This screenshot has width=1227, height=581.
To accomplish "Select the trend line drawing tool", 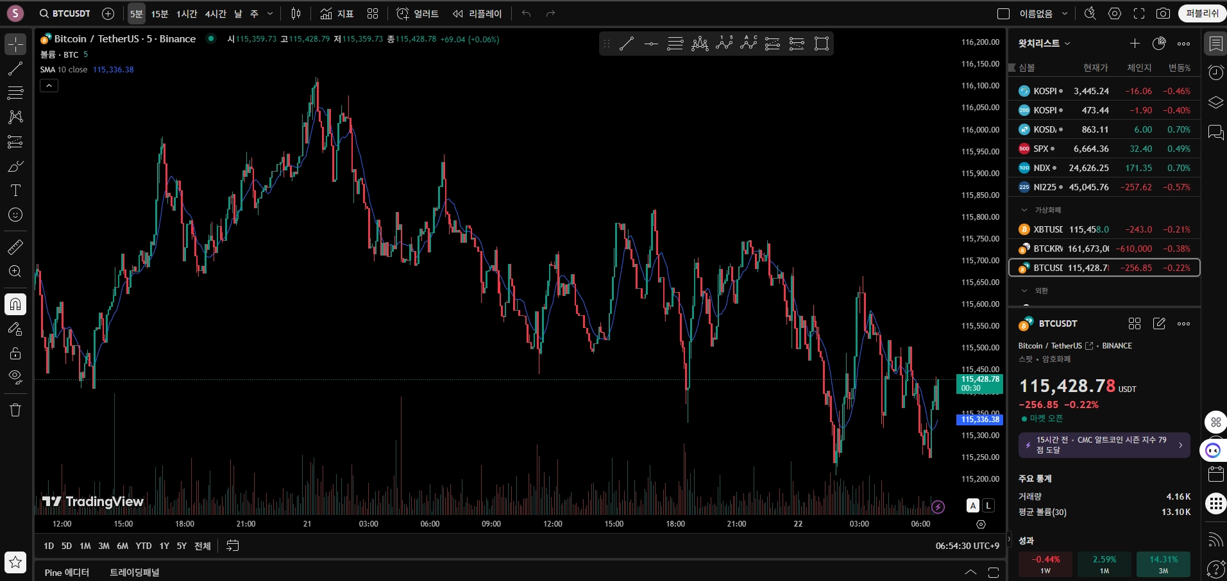I will pos(15,69).
